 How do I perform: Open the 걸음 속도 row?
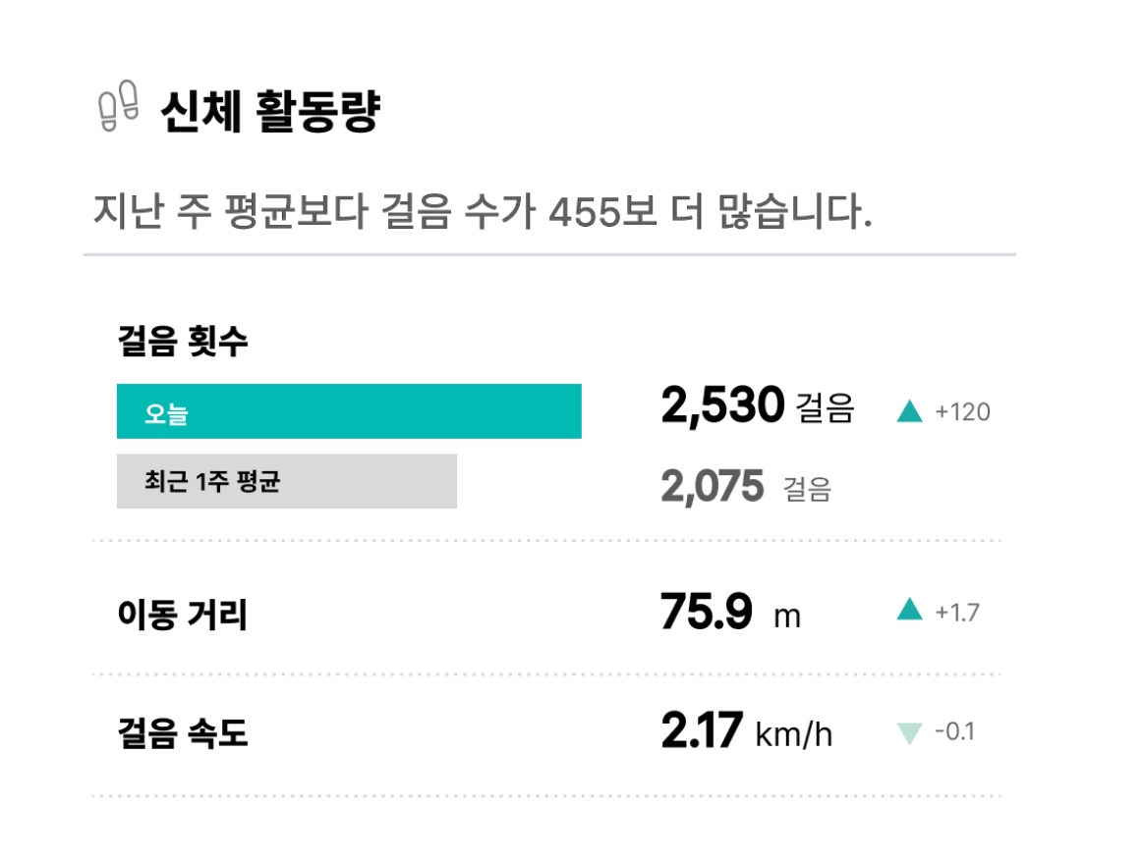pyautogui.click(x=546, y=733)
